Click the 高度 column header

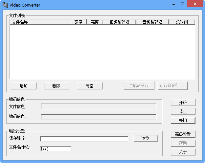pyautogui.click(x=95, y=22)
